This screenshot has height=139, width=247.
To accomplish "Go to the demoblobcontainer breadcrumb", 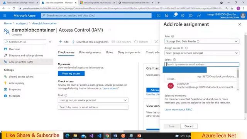I will tap(44, 23).
